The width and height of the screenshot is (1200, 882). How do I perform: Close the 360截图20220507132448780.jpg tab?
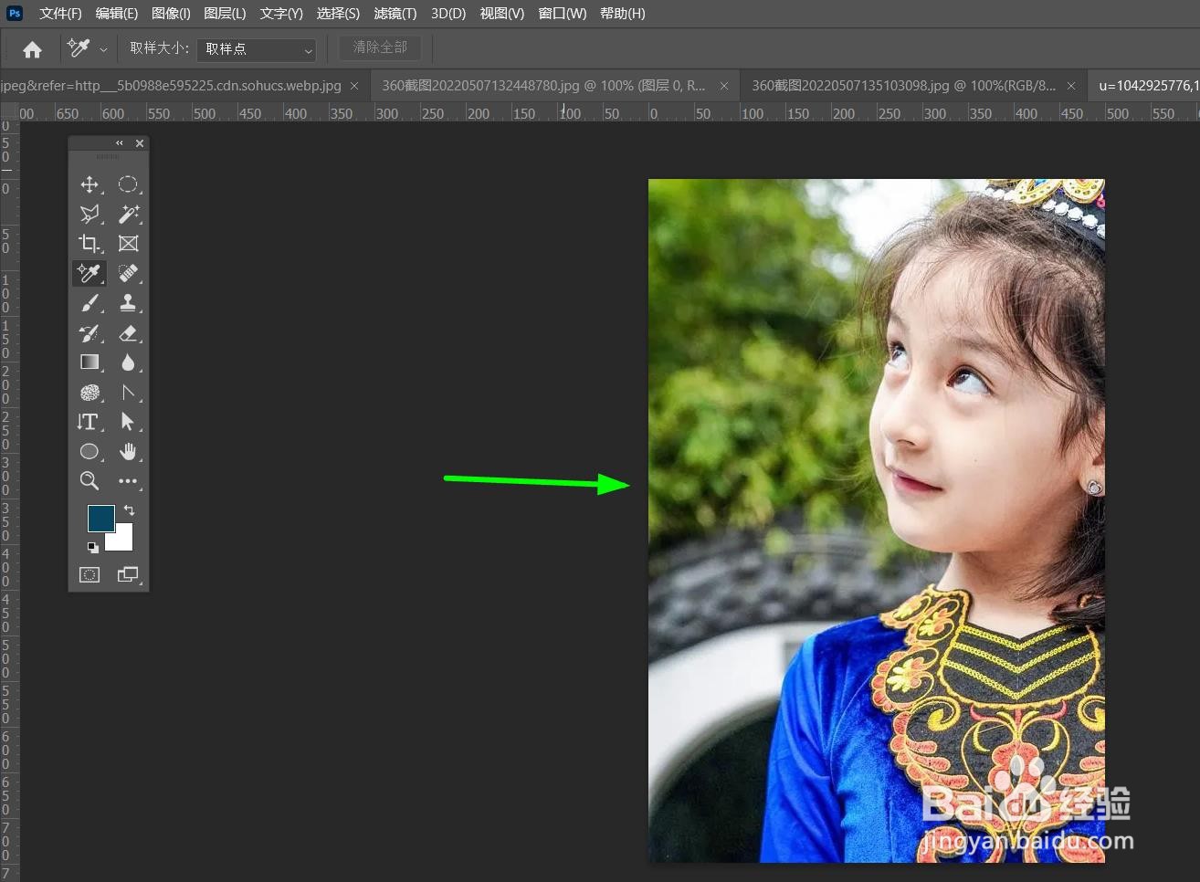(x=724, y=86)
